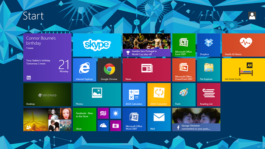Viewport: 265px width, 149px height.
Task: Open George Chiverton Facebook notification tile
Action: pyautogui.click(x=196, y=120)
